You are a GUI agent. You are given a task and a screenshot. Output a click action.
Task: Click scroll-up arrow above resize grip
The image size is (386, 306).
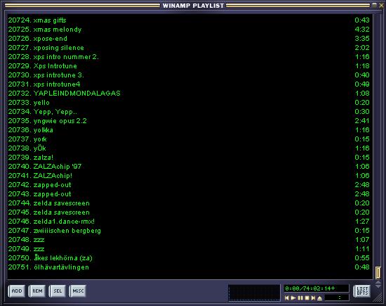(x=378, y=282)
